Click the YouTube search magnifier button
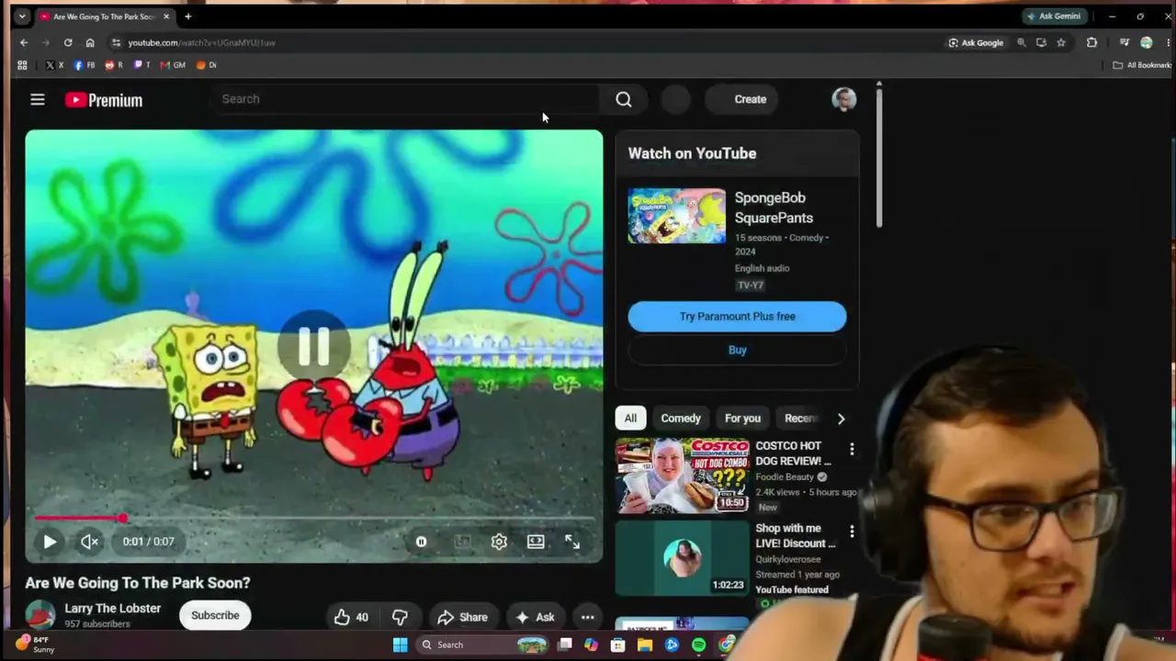 point(624,99)
